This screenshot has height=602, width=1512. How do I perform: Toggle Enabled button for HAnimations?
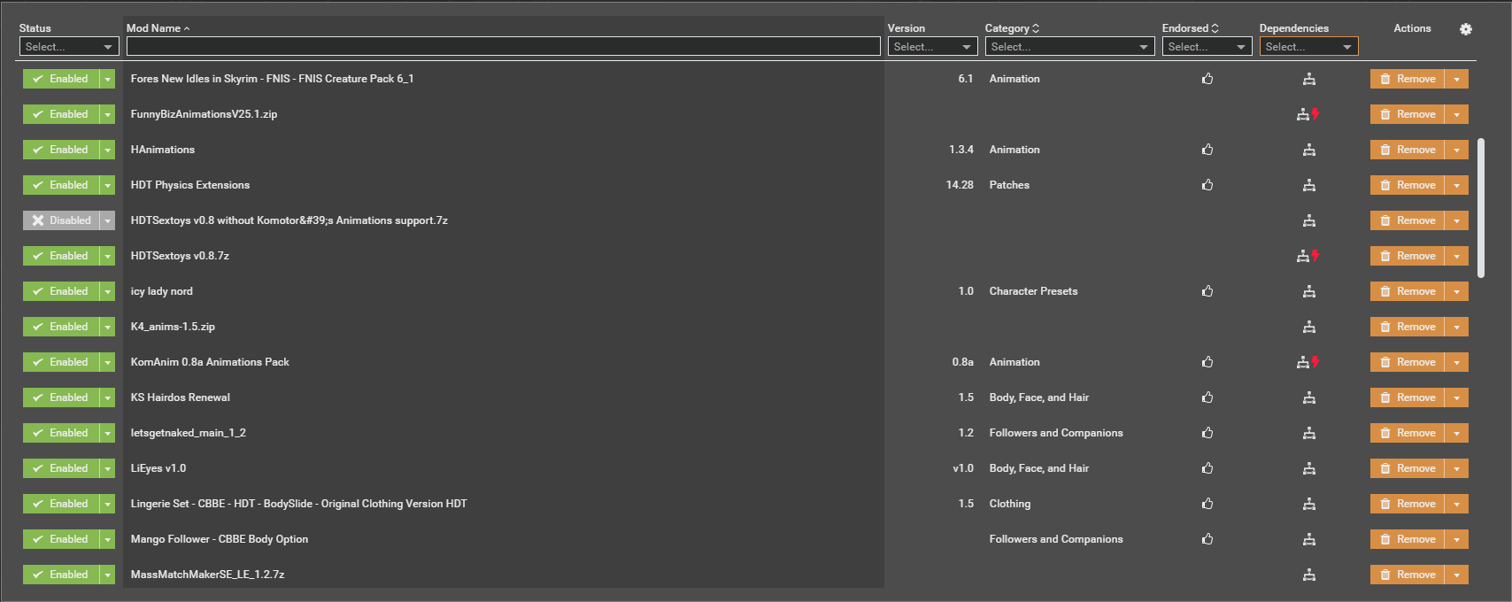click(60, 150)
